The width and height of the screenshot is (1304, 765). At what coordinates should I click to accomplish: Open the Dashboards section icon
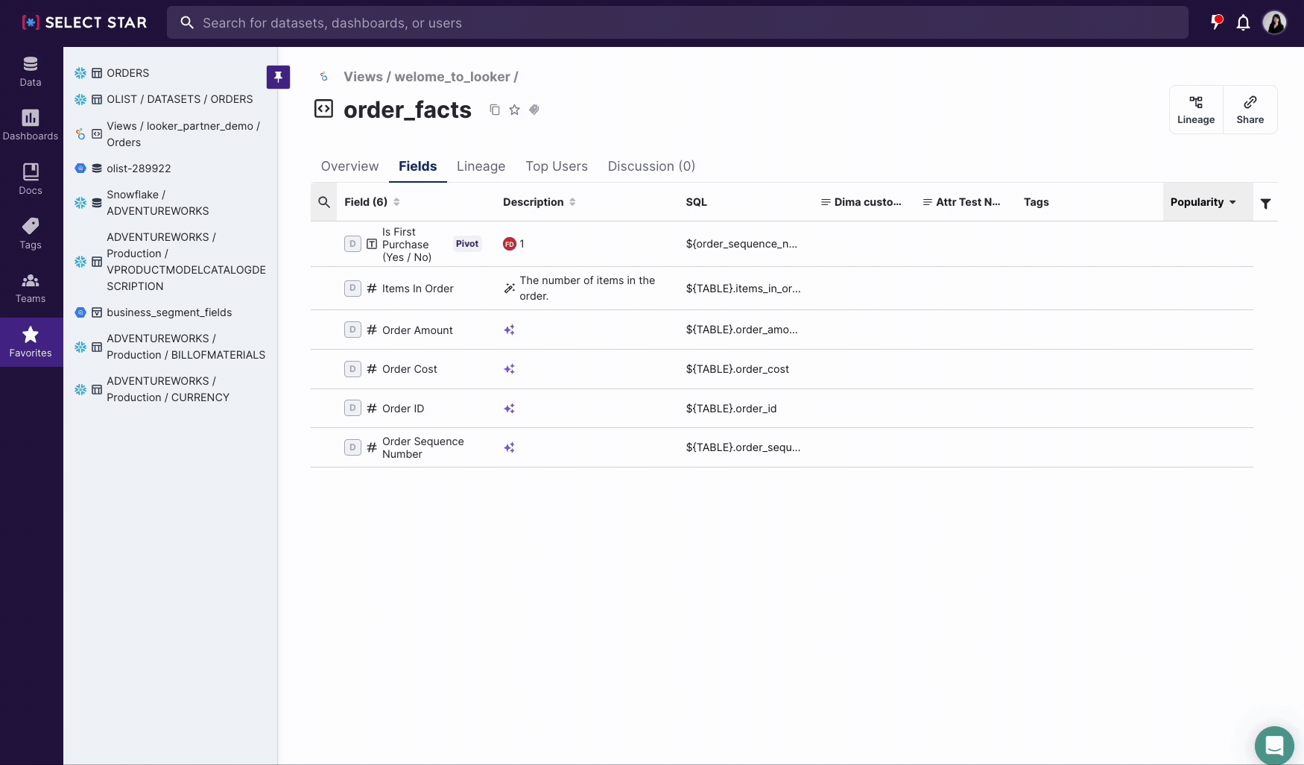tap(31, 125)
